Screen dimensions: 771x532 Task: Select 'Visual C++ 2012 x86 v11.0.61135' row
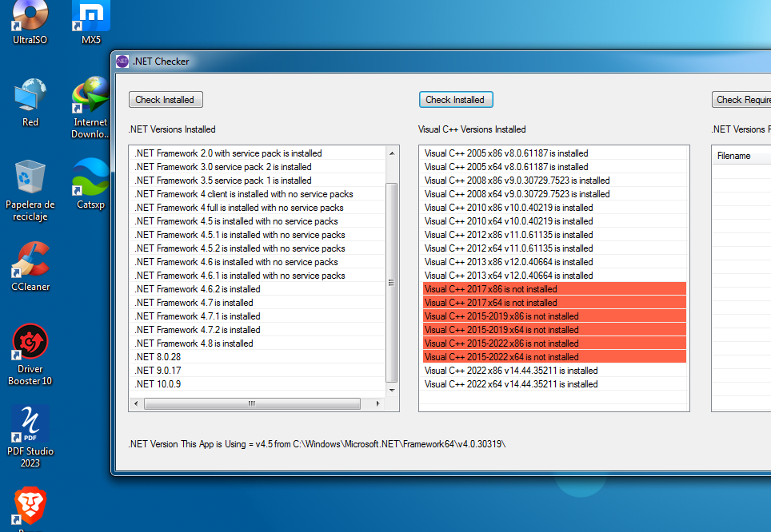point(554,235)
